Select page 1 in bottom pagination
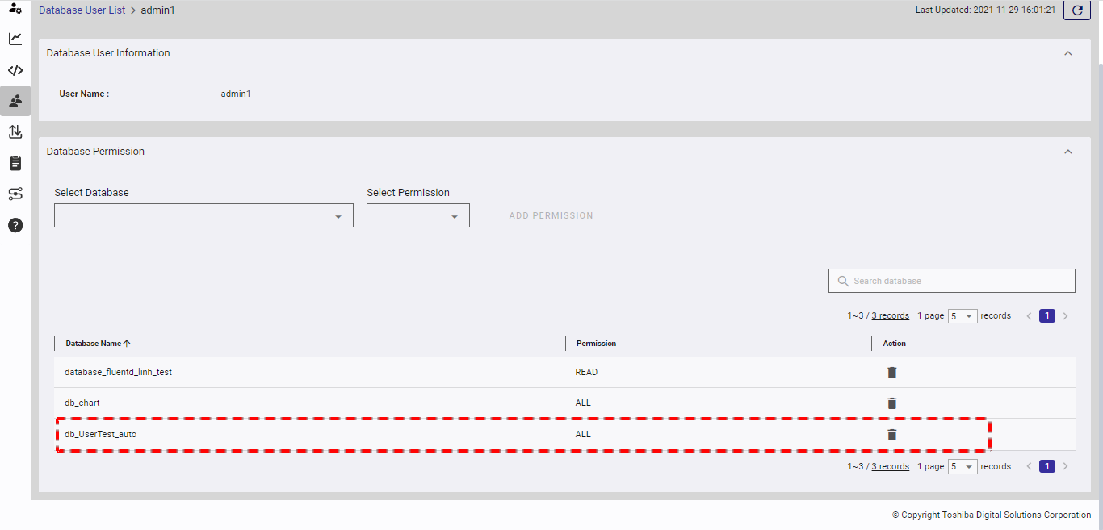Screen dimensions: 1103x530 [x=1047, y=466]
